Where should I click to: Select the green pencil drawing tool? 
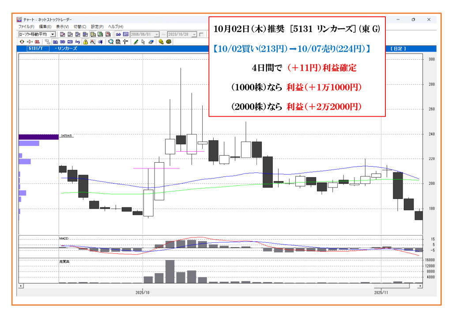pyautogui.click(x=136, y=42)
